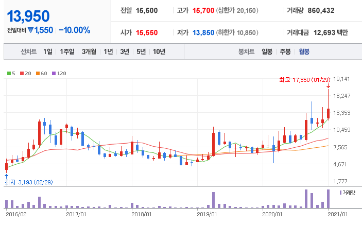
Task: Click the 2018/01 x-axis label
Action: pos(141,214)
